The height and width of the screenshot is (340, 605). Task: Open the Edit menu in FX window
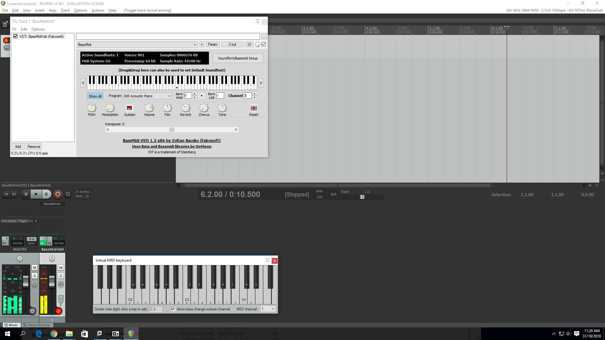[x=24, y=29]
